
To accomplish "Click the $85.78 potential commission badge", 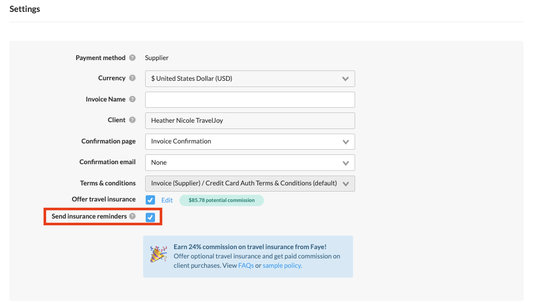I will pyautogui.click(x=221, y=200).
